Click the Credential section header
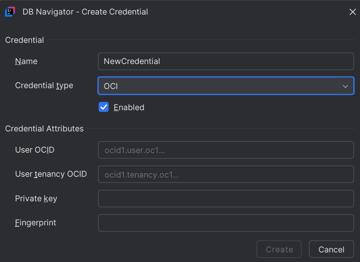This screenshot has width=360, height=262. pos(24,40)
